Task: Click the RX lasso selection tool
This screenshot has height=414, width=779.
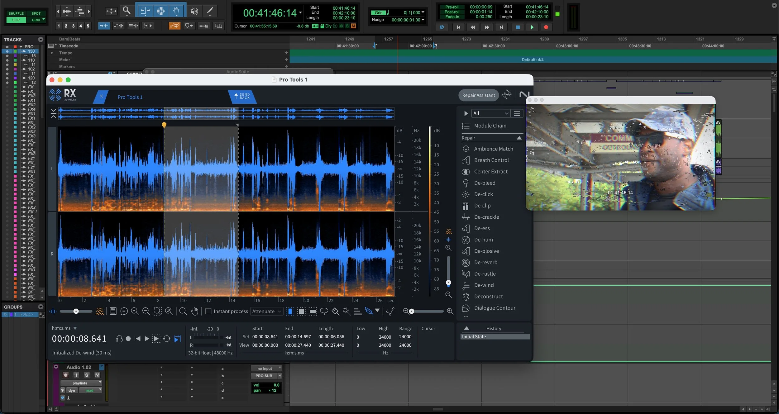Action: tap(324, 311)
